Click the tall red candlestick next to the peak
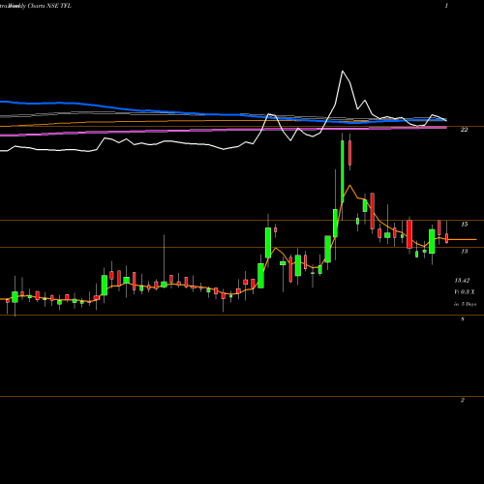This screenshot has height=484, width=484. pyautogui.click(x=349, y=153)
